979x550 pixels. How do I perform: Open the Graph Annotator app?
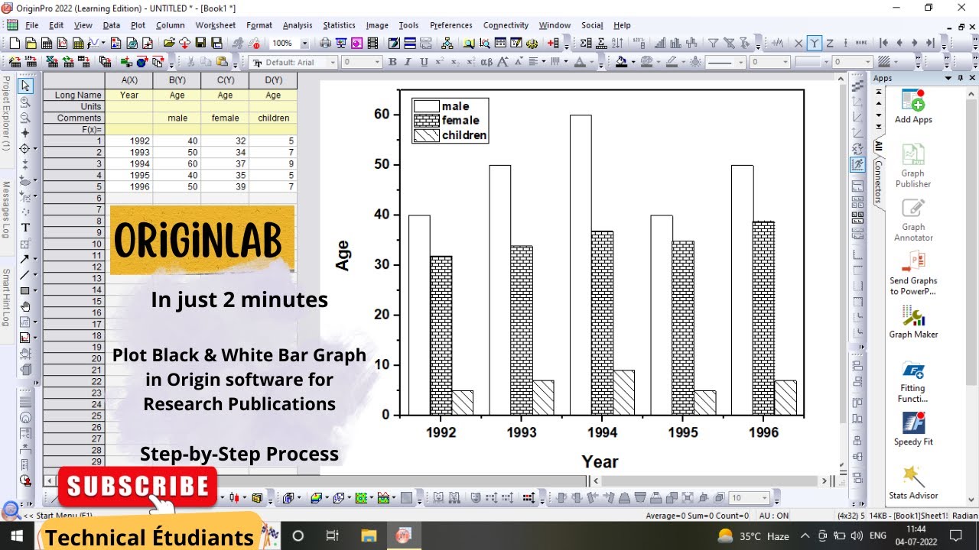click(913, 220)
